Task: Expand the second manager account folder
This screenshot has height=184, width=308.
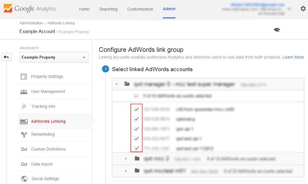Action: [126, 159]
